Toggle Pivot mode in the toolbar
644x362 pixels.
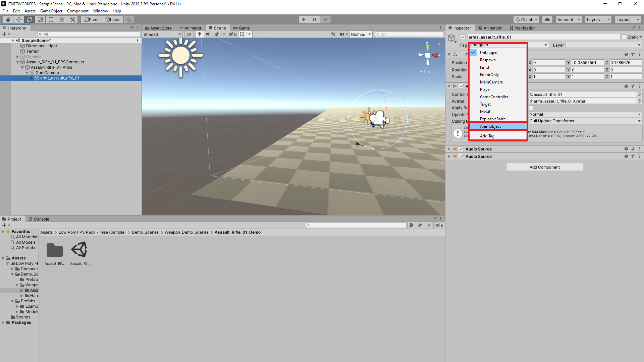coord(91,19)
